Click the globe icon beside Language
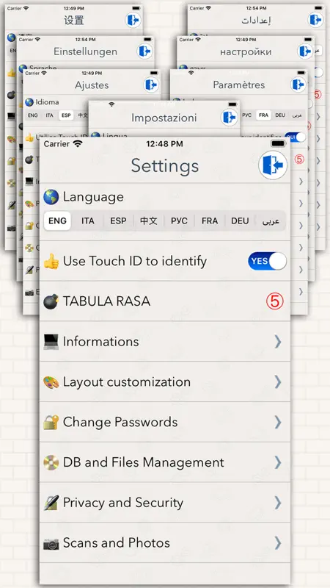Image resolution: width=330 pixels, height=588 pixels. pyautogui.click(x=51, y=197)
